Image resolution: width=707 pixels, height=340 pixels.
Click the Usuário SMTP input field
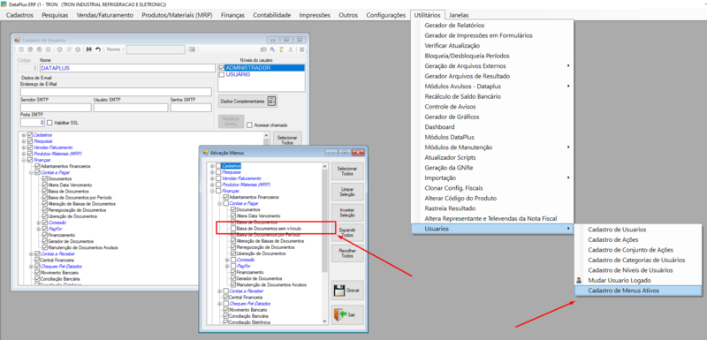point(131,108)
